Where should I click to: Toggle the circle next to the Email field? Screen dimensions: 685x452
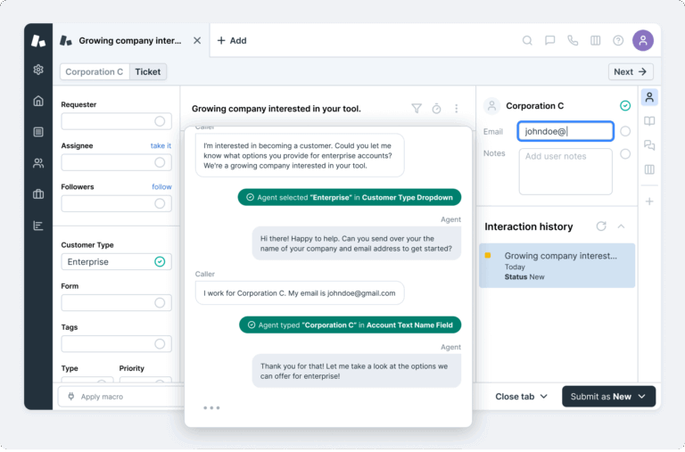(x=625, y=131)
